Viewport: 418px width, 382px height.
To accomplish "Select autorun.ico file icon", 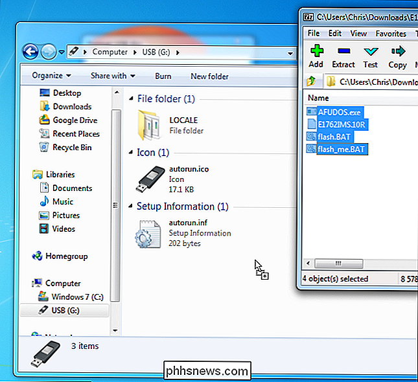I will [150, 179].
